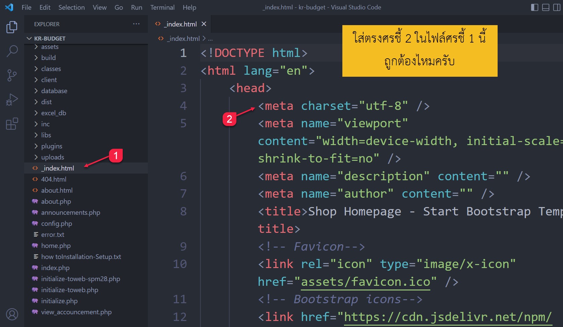Screen dimensions: 563x327
Task: Open the Go menu
Action: (x=119, y=7)
